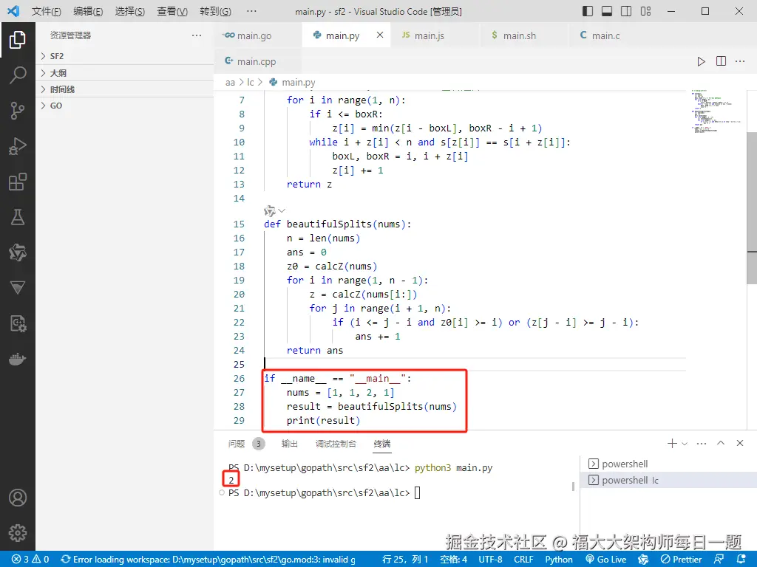The image size is (757, 567).
Task: Select the 终端 terminal panel tab
Action: 382,444
